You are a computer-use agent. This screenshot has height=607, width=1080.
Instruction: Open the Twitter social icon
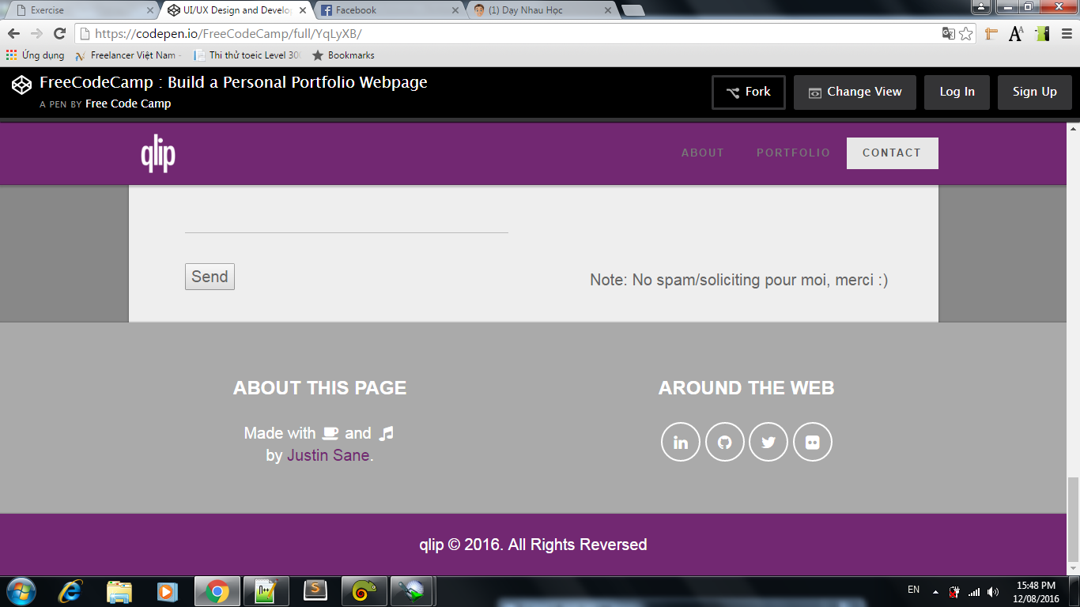[768, 442]
